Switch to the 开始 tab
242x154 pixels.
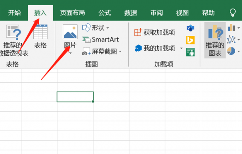click(15, 13)
